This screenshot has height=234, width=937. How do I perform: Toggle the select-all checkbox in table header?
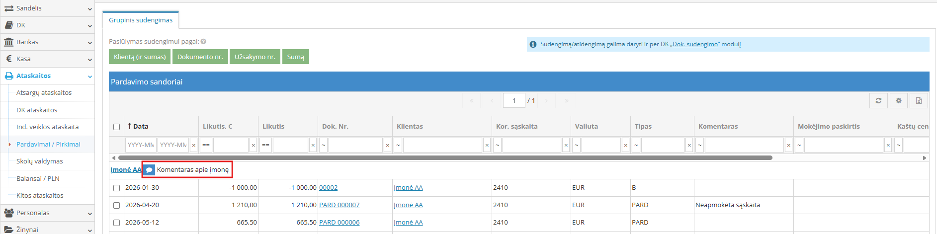point(116,127)
